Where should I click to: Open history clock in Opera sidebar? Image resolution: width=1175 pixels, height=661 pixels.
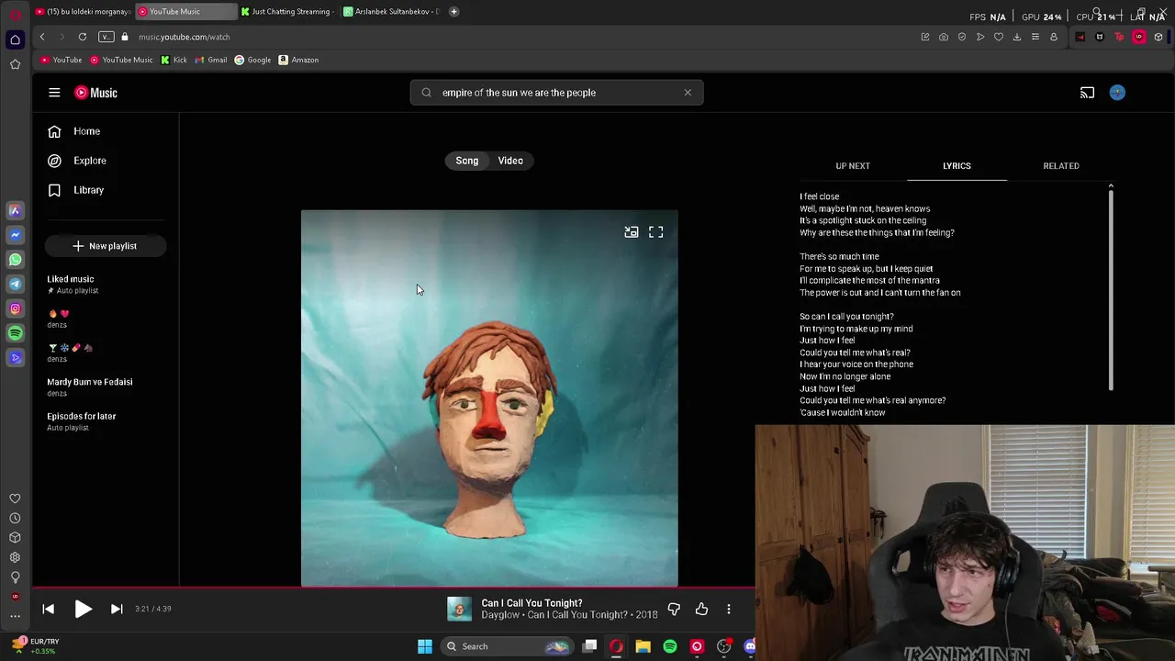point(15,519)
